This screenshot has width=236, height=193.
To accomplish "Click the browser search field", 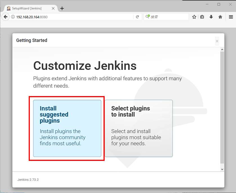I will 166,17.
